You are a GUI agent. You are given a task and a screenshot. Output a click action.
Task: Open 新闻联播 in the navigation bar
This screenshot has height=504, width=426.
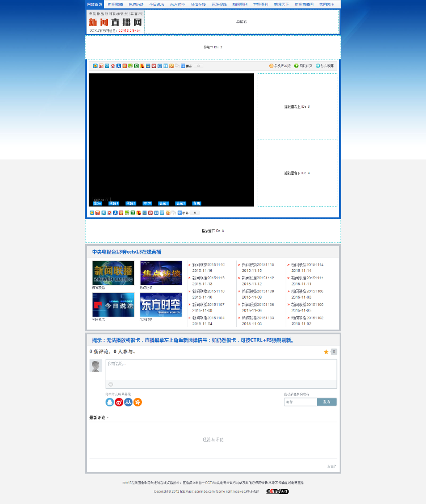pos(115,4)
